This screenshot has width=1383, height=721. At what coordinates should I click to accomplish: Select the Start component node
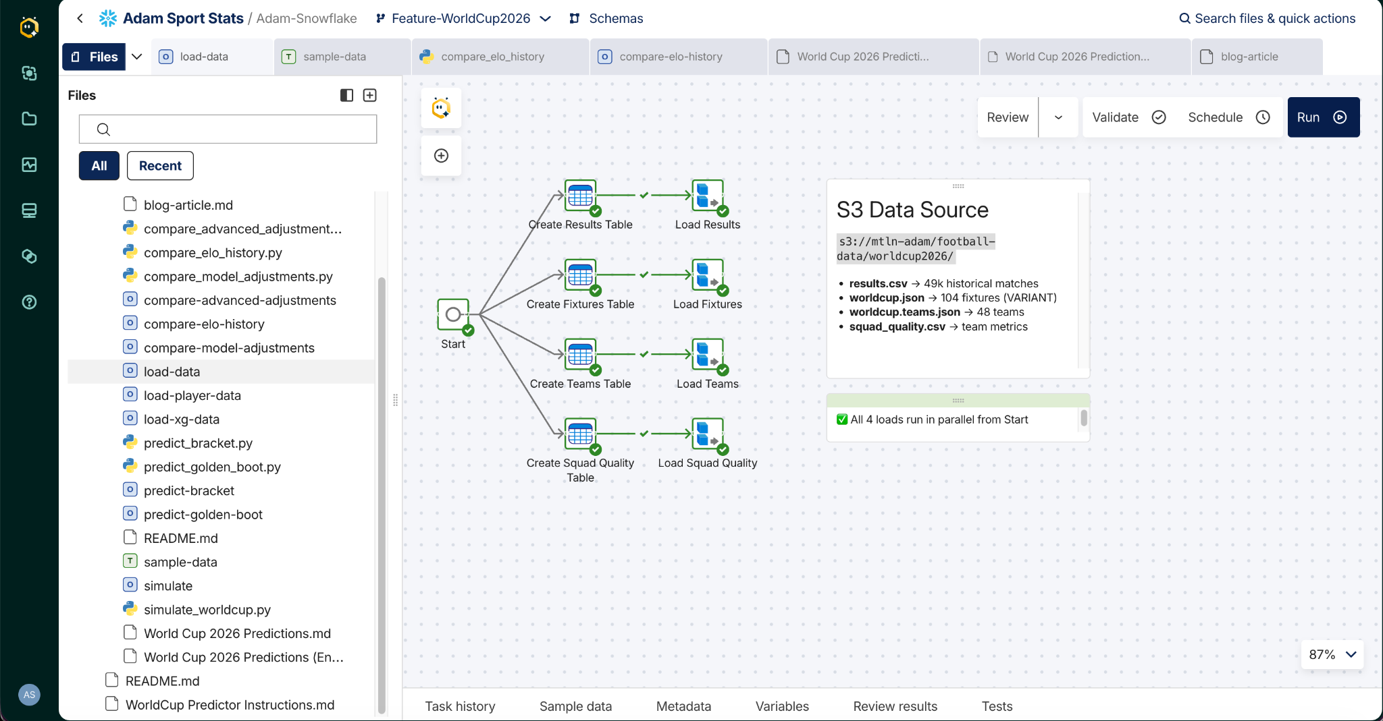tap(453, 314)
